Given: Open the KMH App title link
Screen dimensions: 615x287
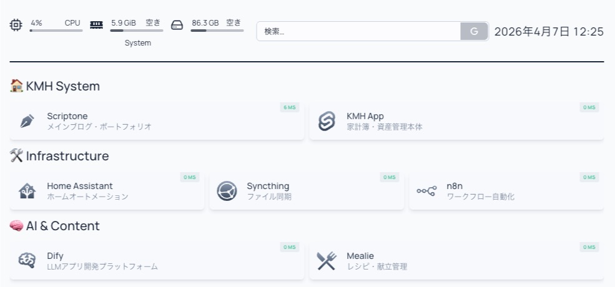Looking at the screenshot, I should point(365,116).
